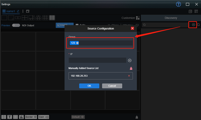Click the rectangle frame icon at bottom

click(15, 117)
